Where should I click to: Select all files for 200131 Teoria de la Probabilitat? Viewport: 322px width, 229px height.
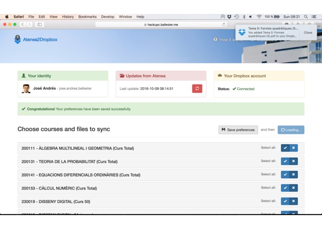click(x=285, y=161)
